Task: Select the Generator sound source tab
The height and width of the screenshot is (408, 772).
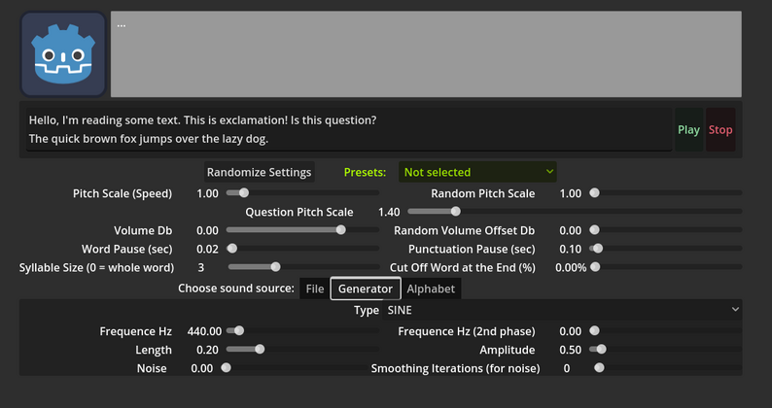Action: [x=366, y=289]
